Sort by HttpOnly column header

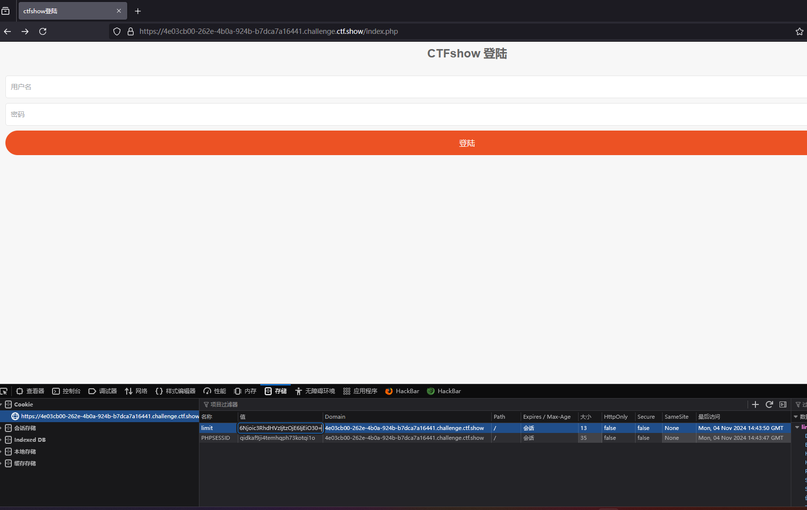618,417
